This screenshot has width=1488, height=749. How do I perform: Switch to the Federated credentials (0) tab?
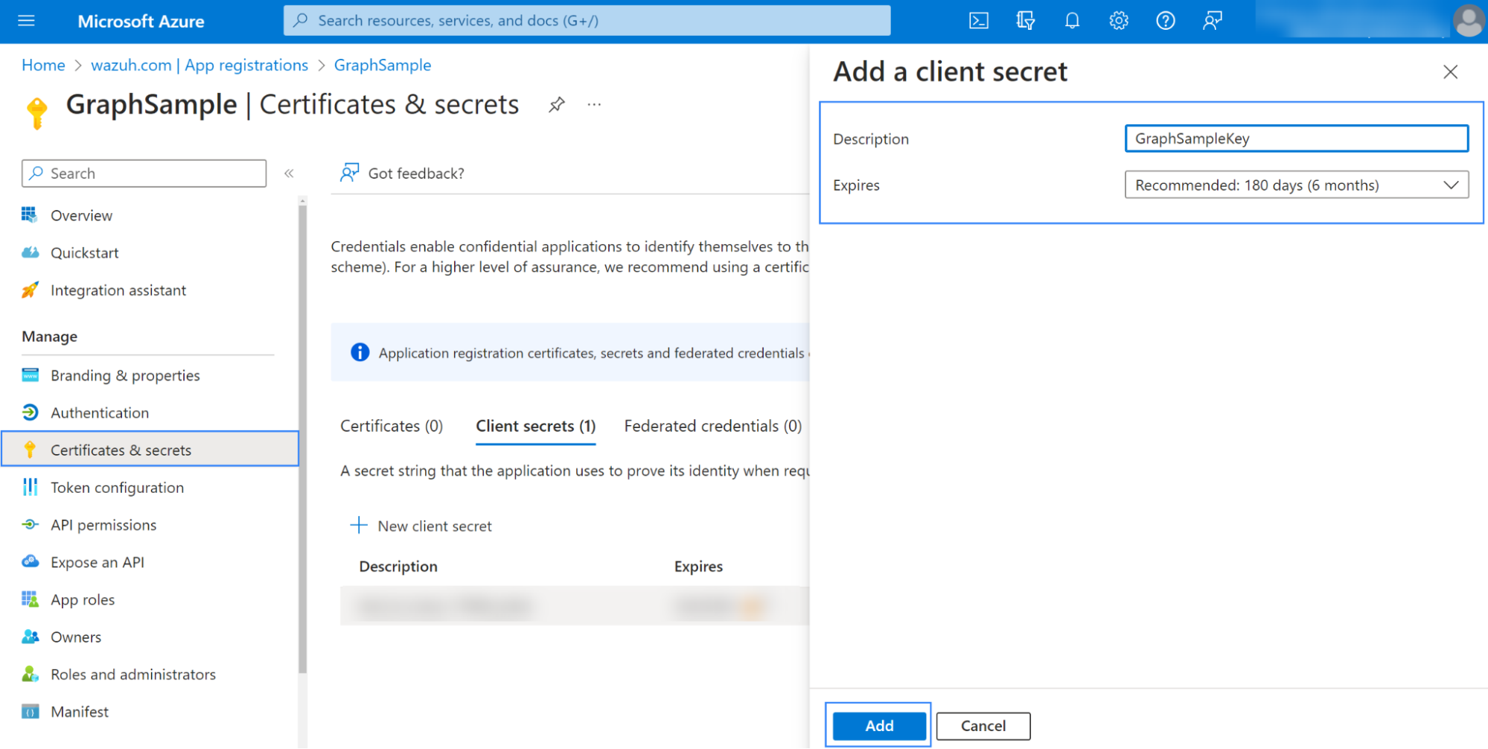(712, 426)
